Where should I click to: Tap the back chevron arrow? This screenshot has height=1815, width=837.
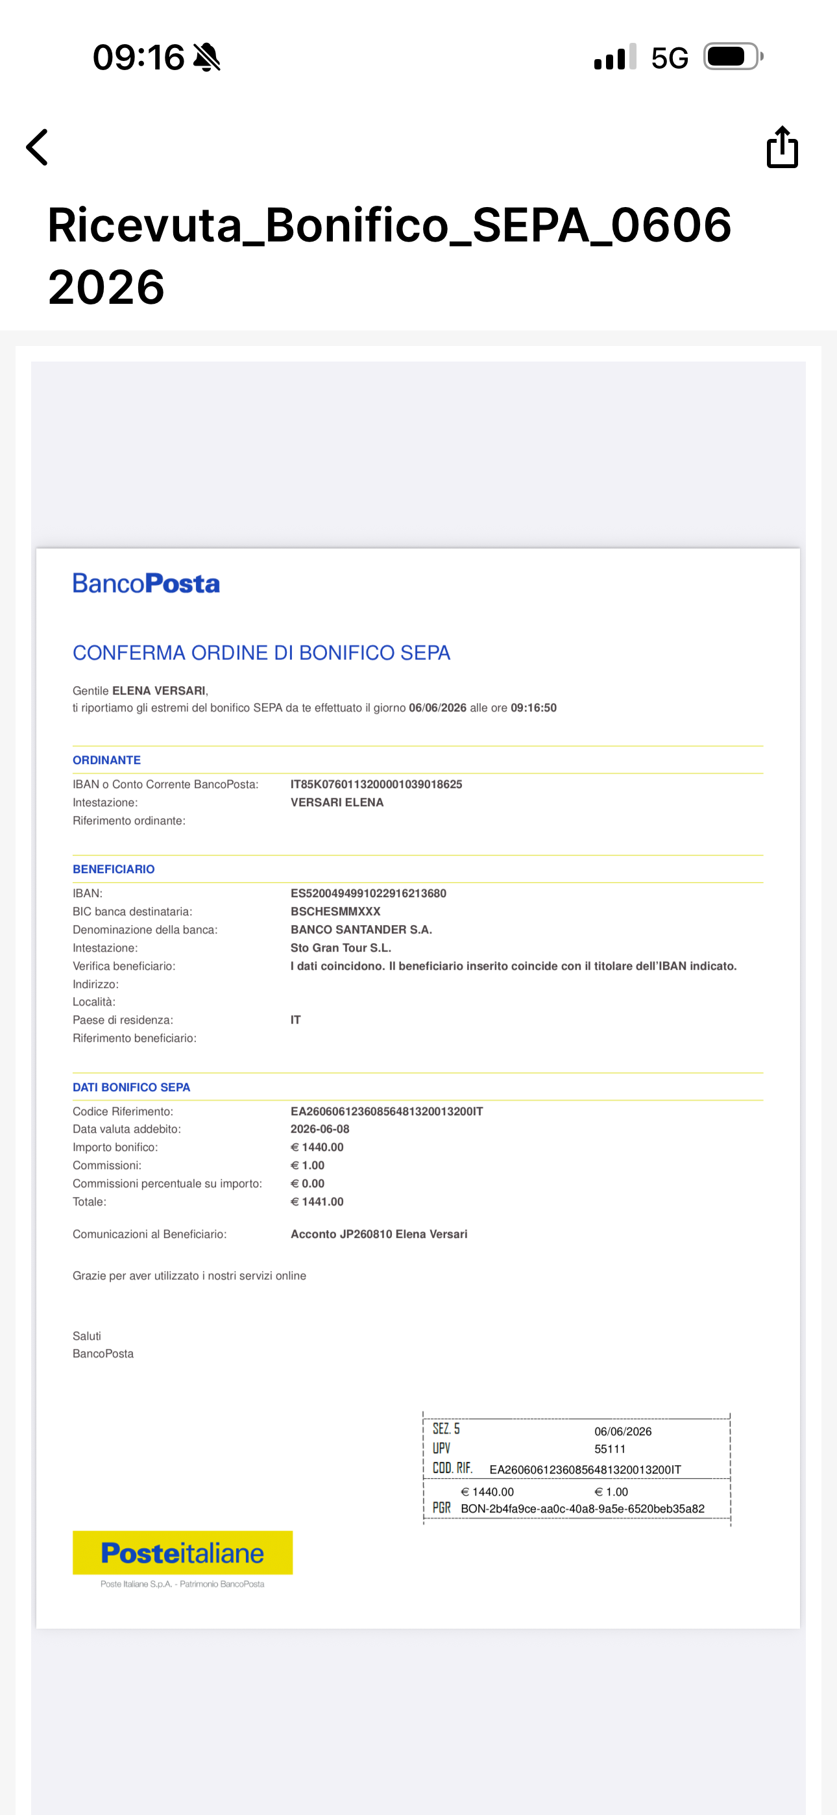[36, 147]
